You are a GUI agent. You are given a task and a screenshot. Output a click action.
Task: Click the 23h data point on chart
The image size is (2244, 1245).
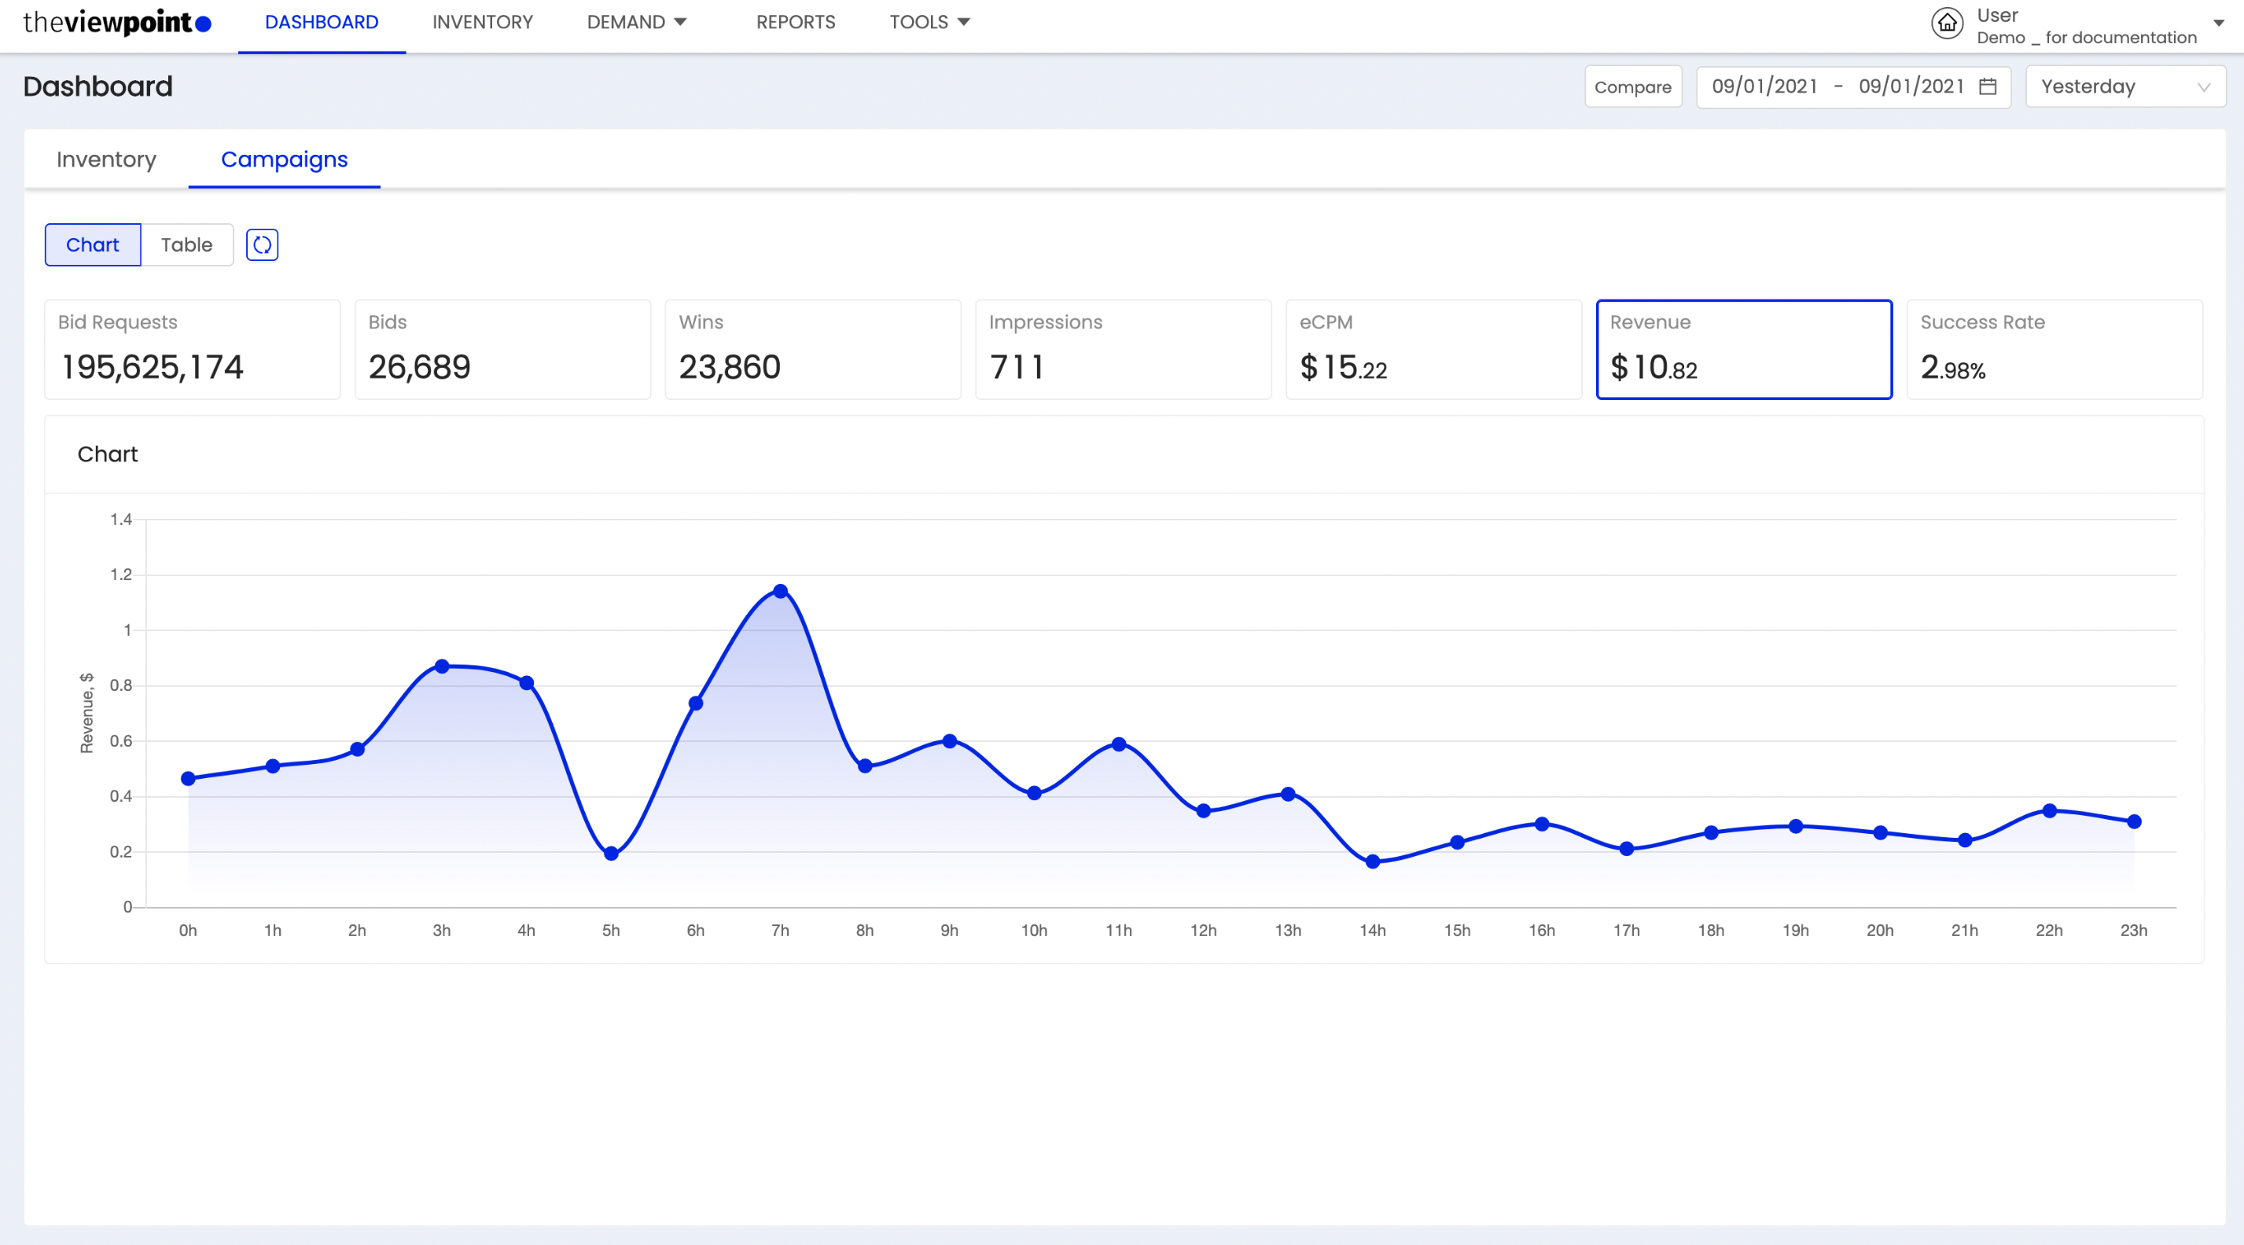coord(2134,822)
